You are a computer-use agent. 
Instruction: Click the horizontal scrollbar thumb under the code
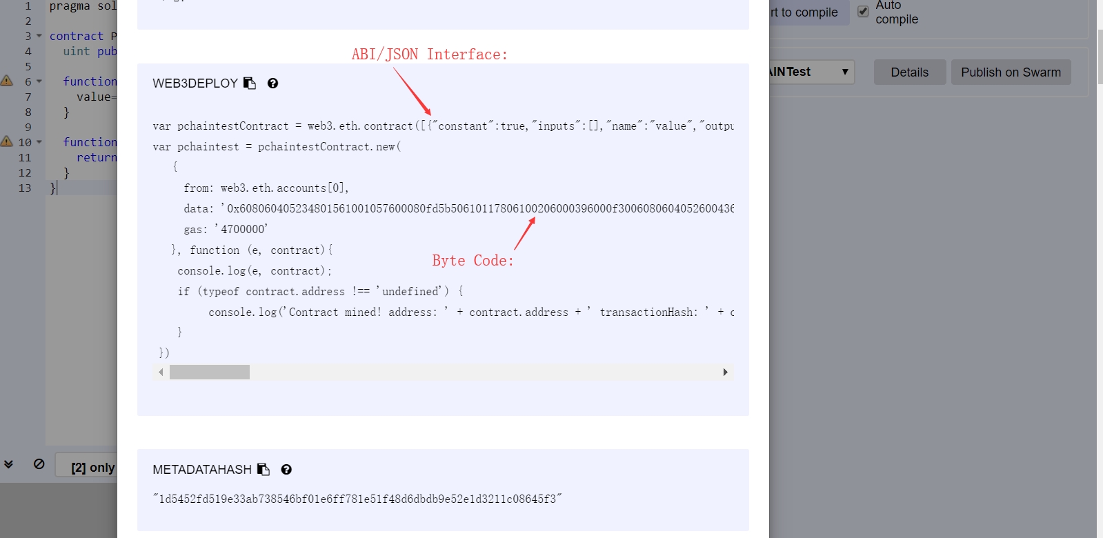point(210,372)
